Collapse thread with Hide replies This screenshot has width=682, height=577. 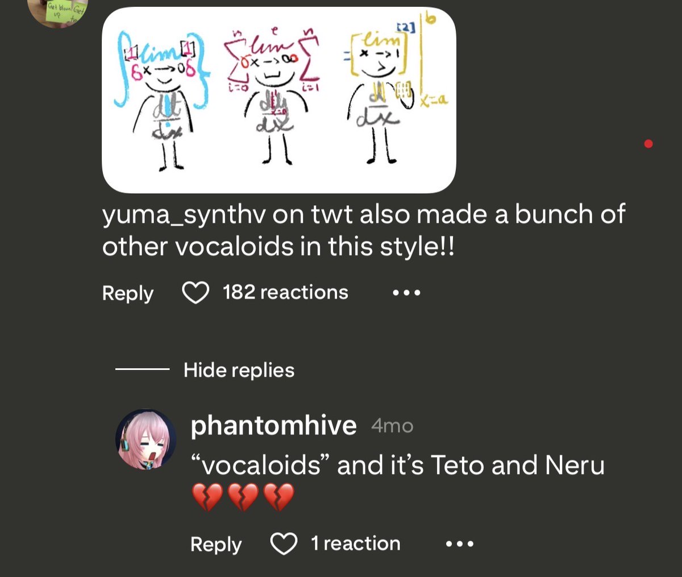click(x=239, y=370)
